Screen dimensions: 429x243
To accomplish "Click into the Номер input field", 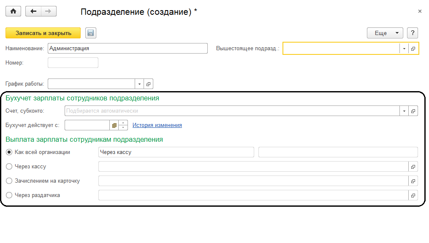I will (73, 63).
